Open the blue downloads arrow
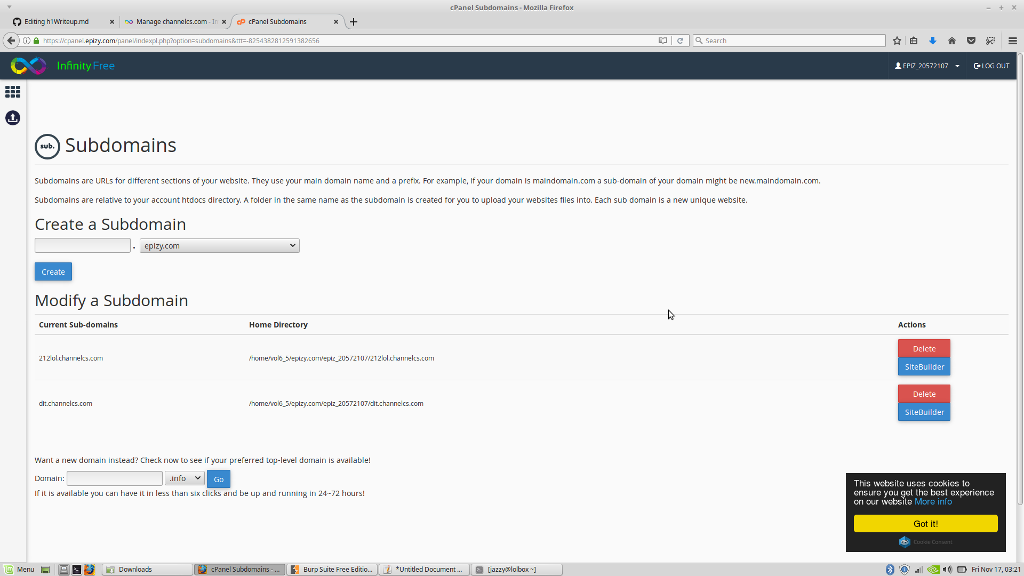 point(933,41)
